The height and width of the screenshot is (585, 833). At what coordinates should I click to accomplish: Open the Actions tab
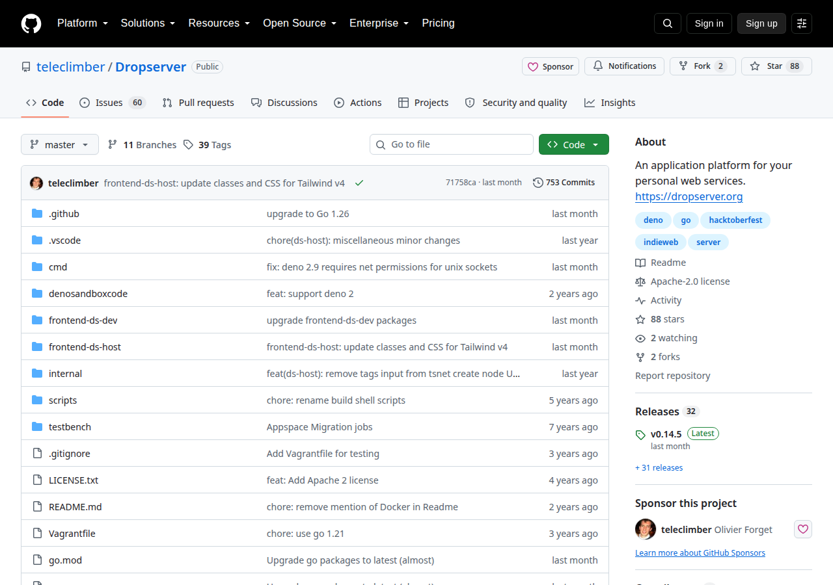[x=358, y=103]
